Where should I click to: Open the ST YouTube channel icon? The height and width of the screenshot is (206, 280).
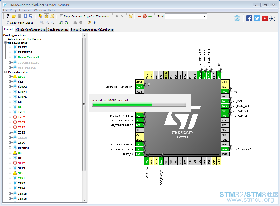265,18
